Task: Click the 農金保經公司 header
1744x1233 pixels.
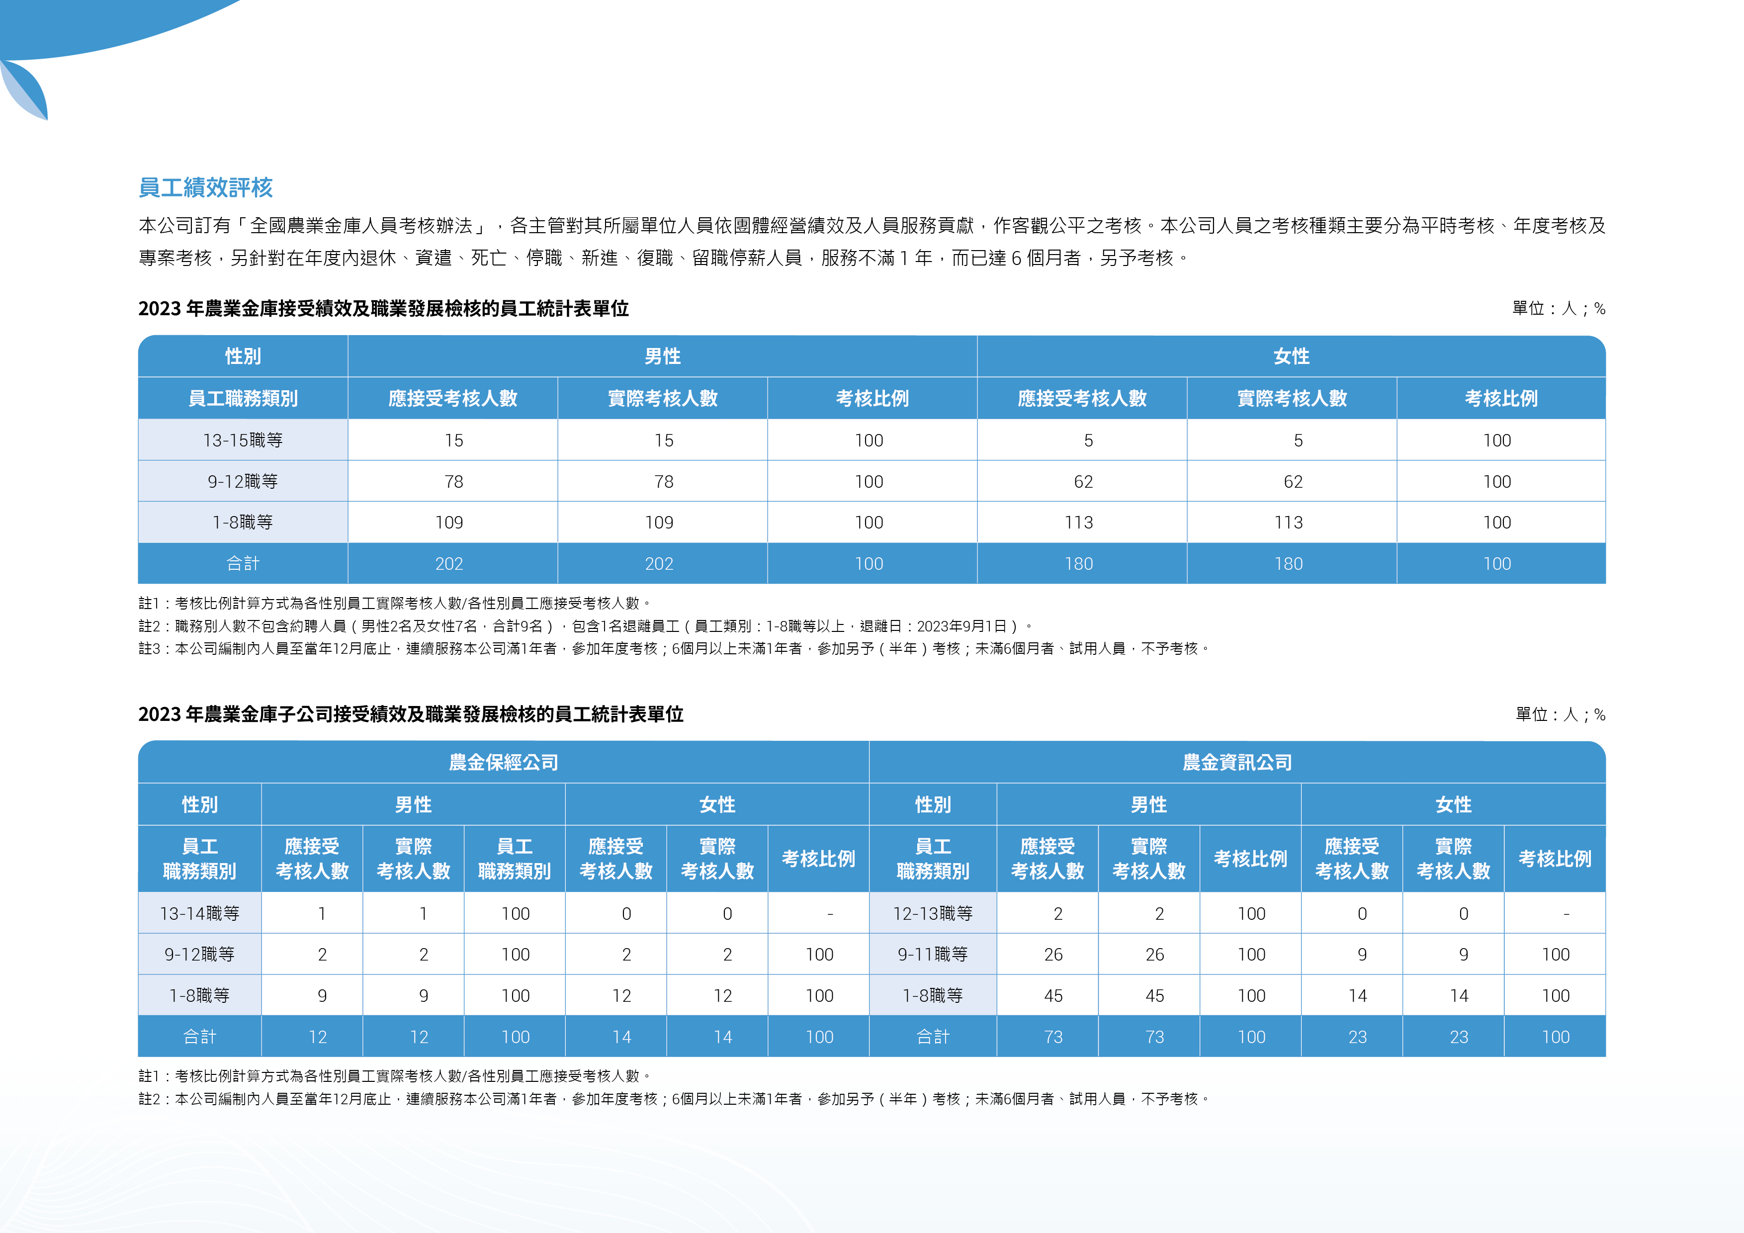Action: pyautogui.click(x=504, y=762)
